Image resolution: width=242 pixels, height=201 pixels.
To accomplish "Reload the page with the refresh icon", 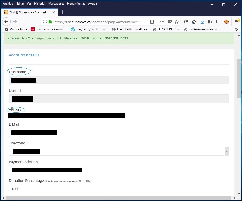I will click(186, 22).
